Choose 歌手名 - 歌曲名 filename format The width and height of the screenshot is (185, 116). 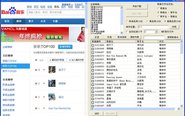pos(158,16)
